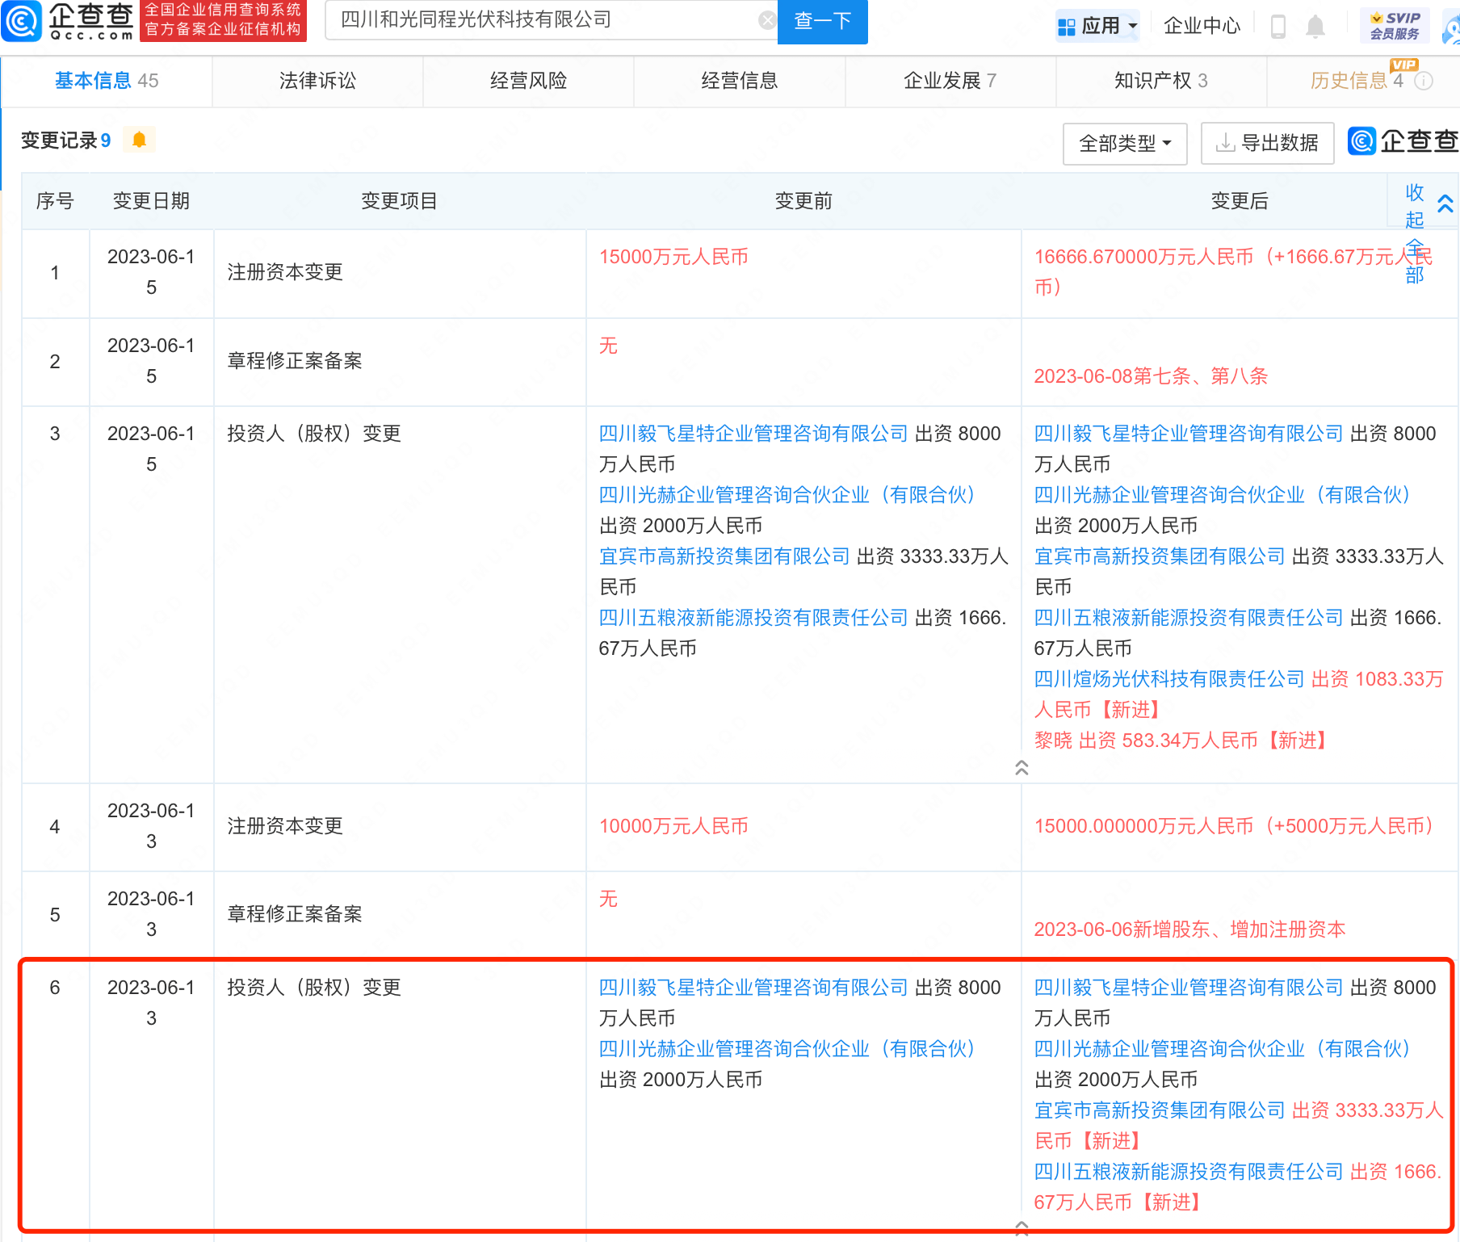
Task: Open 四川毅飞星特企业管理咨询有限公司 in row 3 变更后
Action: (x=1189, y=434)
